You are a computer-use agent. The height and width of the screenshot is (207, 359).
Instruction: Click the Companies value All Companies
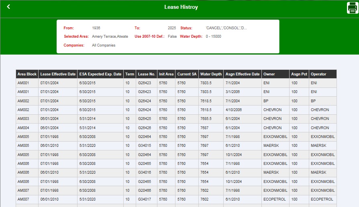[104, 45]
